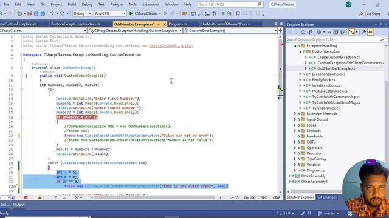Click Sync with Active Document arrows icon
The image size is (389, 218).
pos(329,32)
